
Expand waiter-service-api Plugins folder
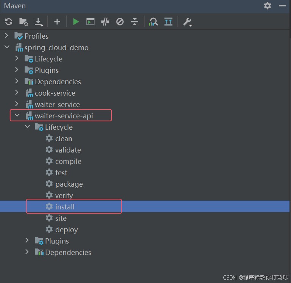coord(27,240)
